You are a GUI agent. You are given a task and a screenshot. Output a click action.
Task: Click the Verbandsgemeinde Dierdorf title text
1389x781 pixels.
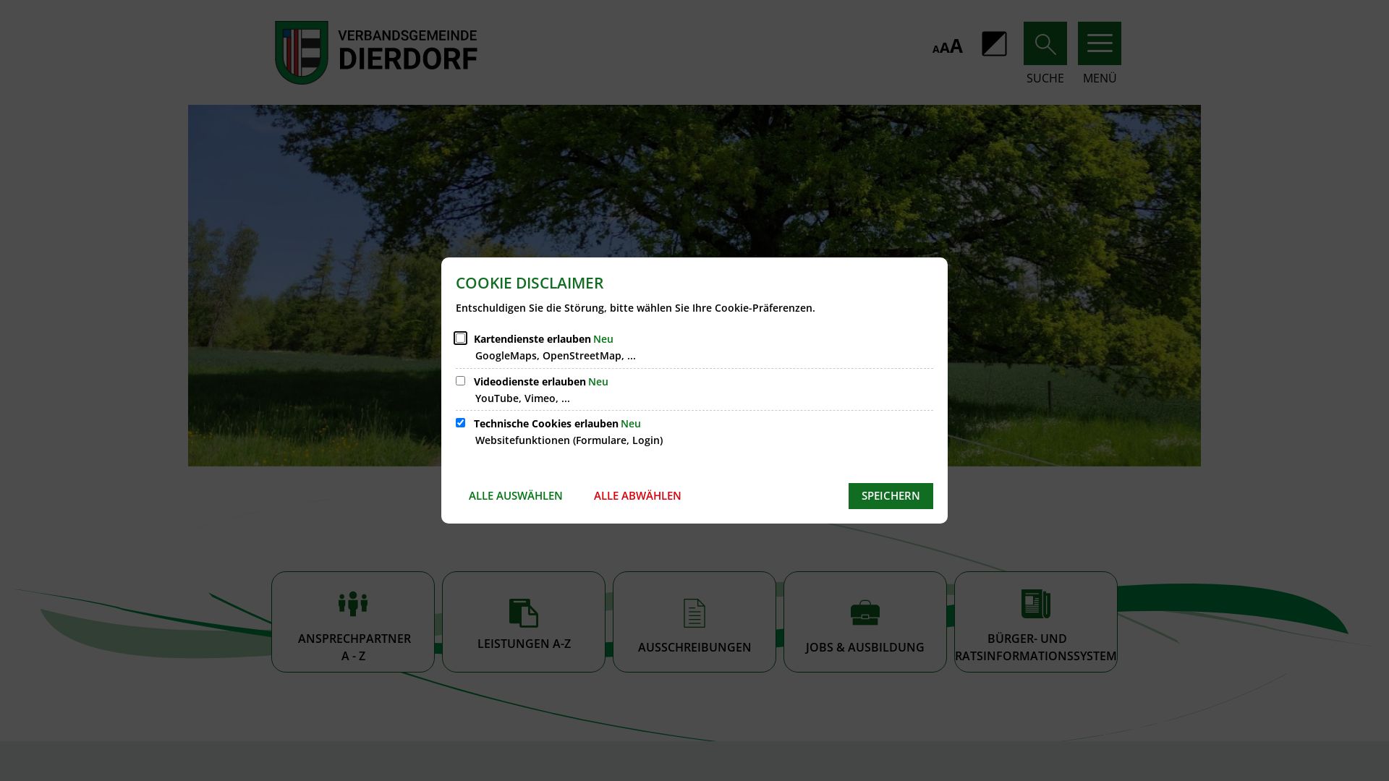tap(407, 51)
